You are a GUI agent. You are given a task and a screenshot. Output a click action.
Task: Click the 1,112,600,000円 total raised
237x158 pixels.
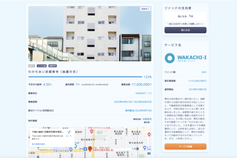197,81
